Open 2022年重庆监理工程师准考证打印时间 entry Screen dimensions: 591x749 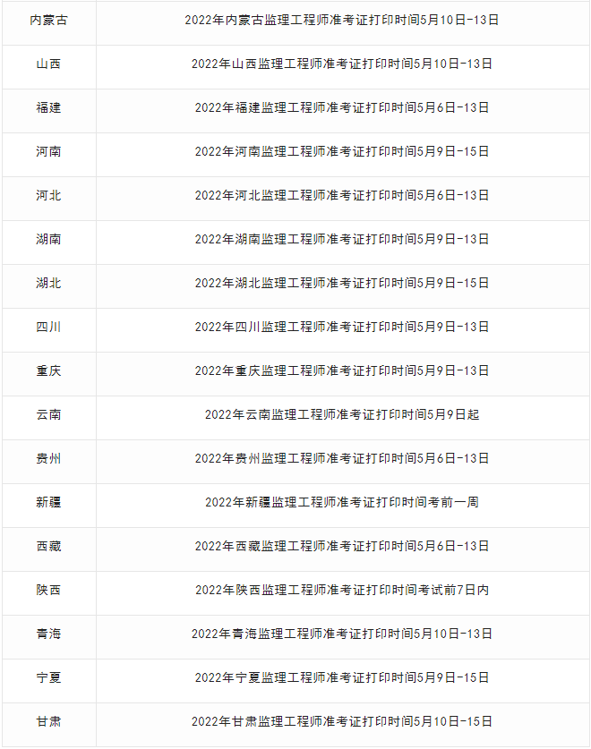342,371
